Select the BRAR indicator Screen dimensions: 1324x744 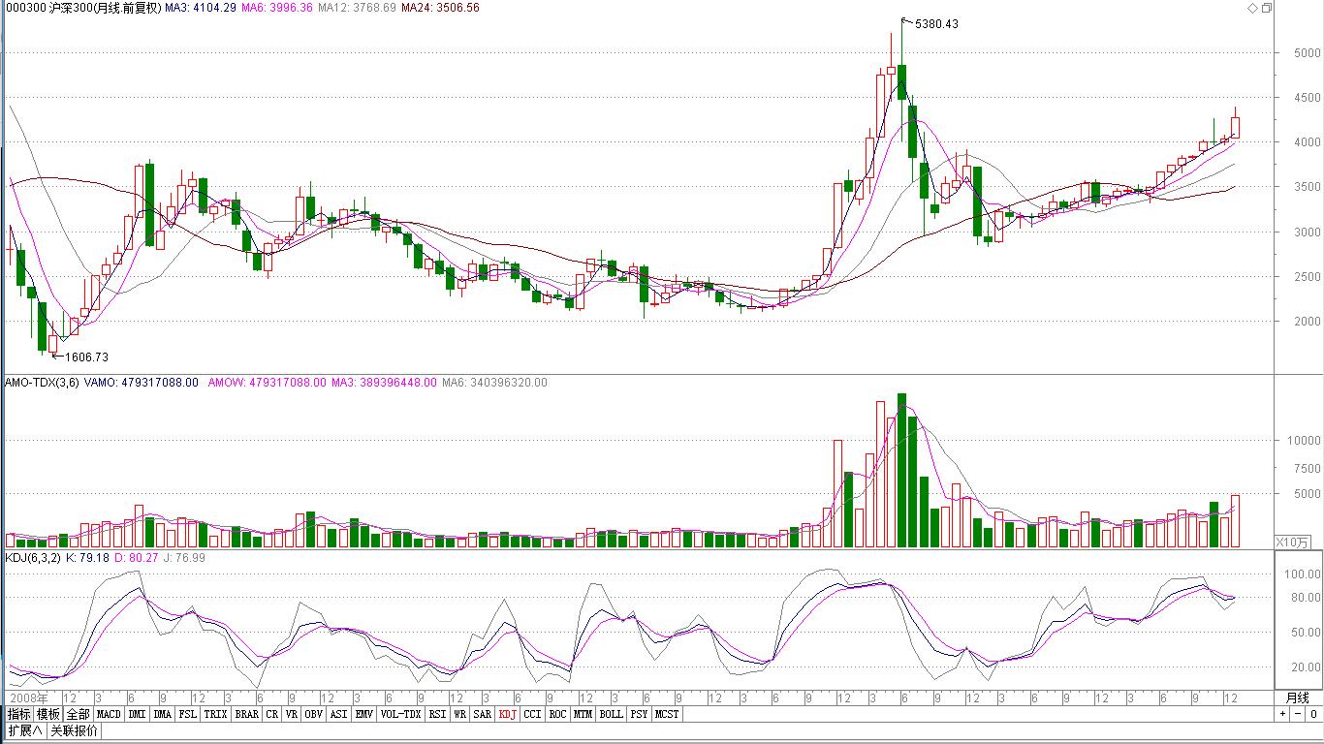(x=247, y=714)
